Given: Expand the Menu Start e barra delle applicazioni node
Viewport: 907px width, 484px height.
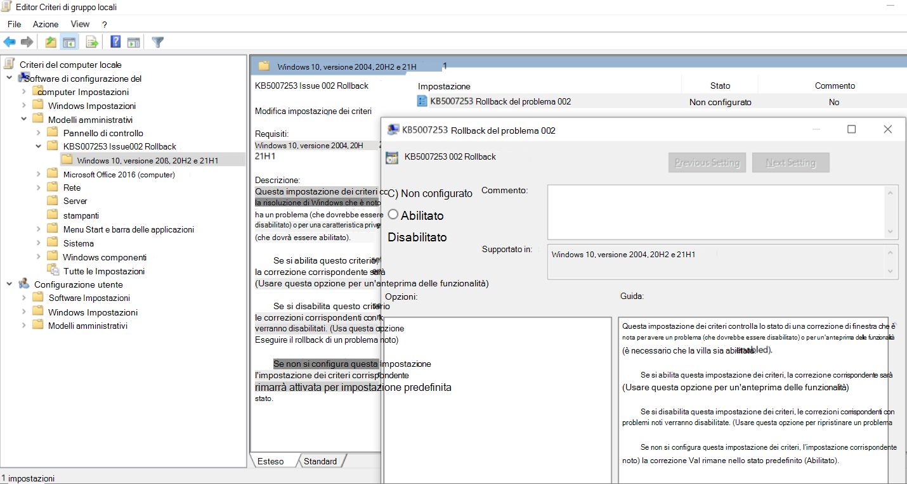Looking at the screenshot, I should (x=39, y=229).
